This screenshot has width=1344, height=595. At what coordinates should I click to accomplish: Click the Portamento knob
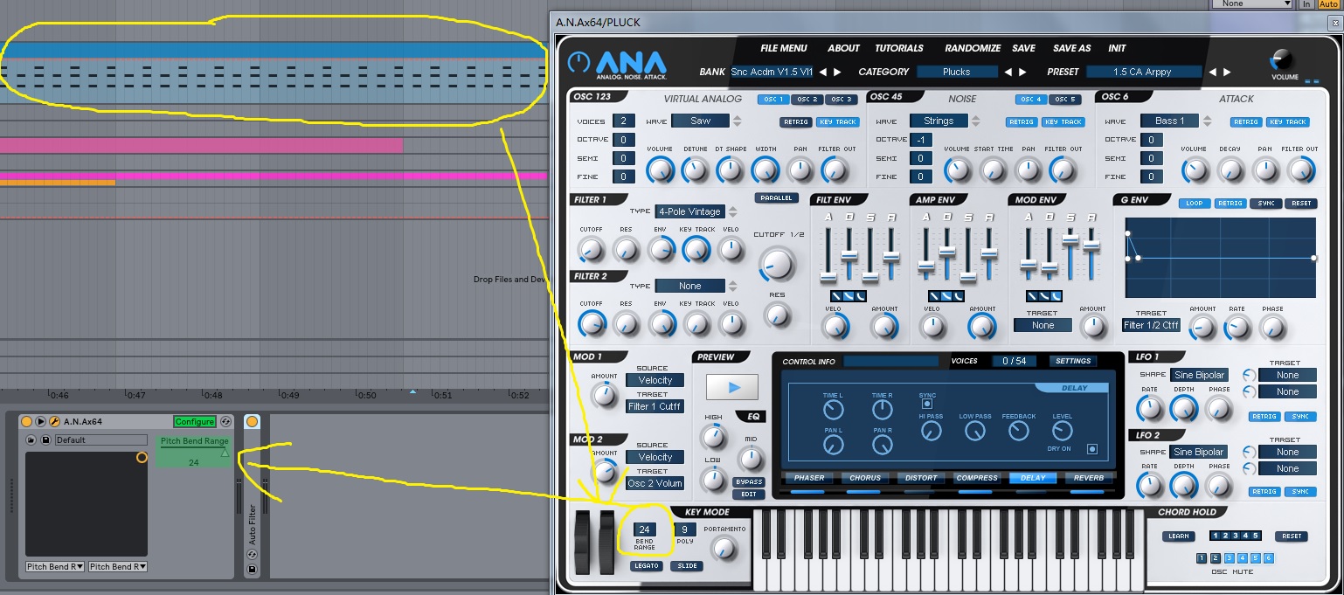click(724, 549)
